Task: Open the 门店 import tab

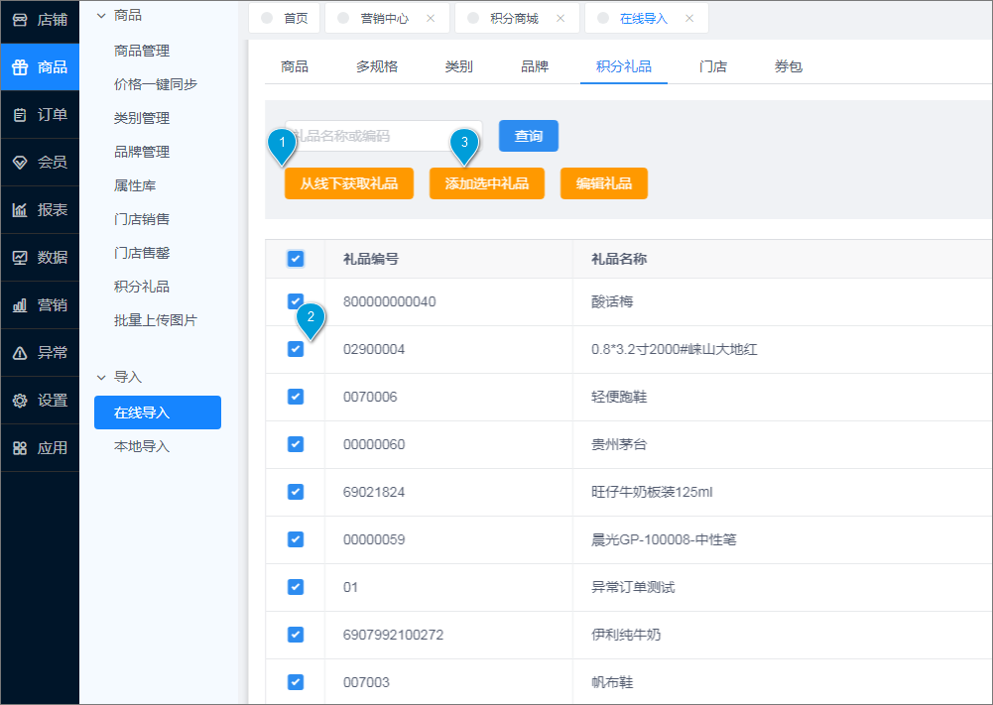Action: tap(713, 66)
